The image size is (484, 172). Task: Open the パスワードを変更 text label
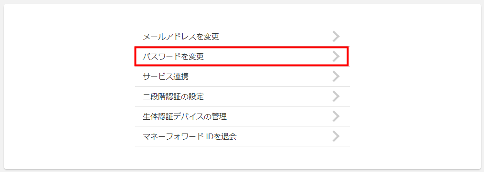click(173, 57)
